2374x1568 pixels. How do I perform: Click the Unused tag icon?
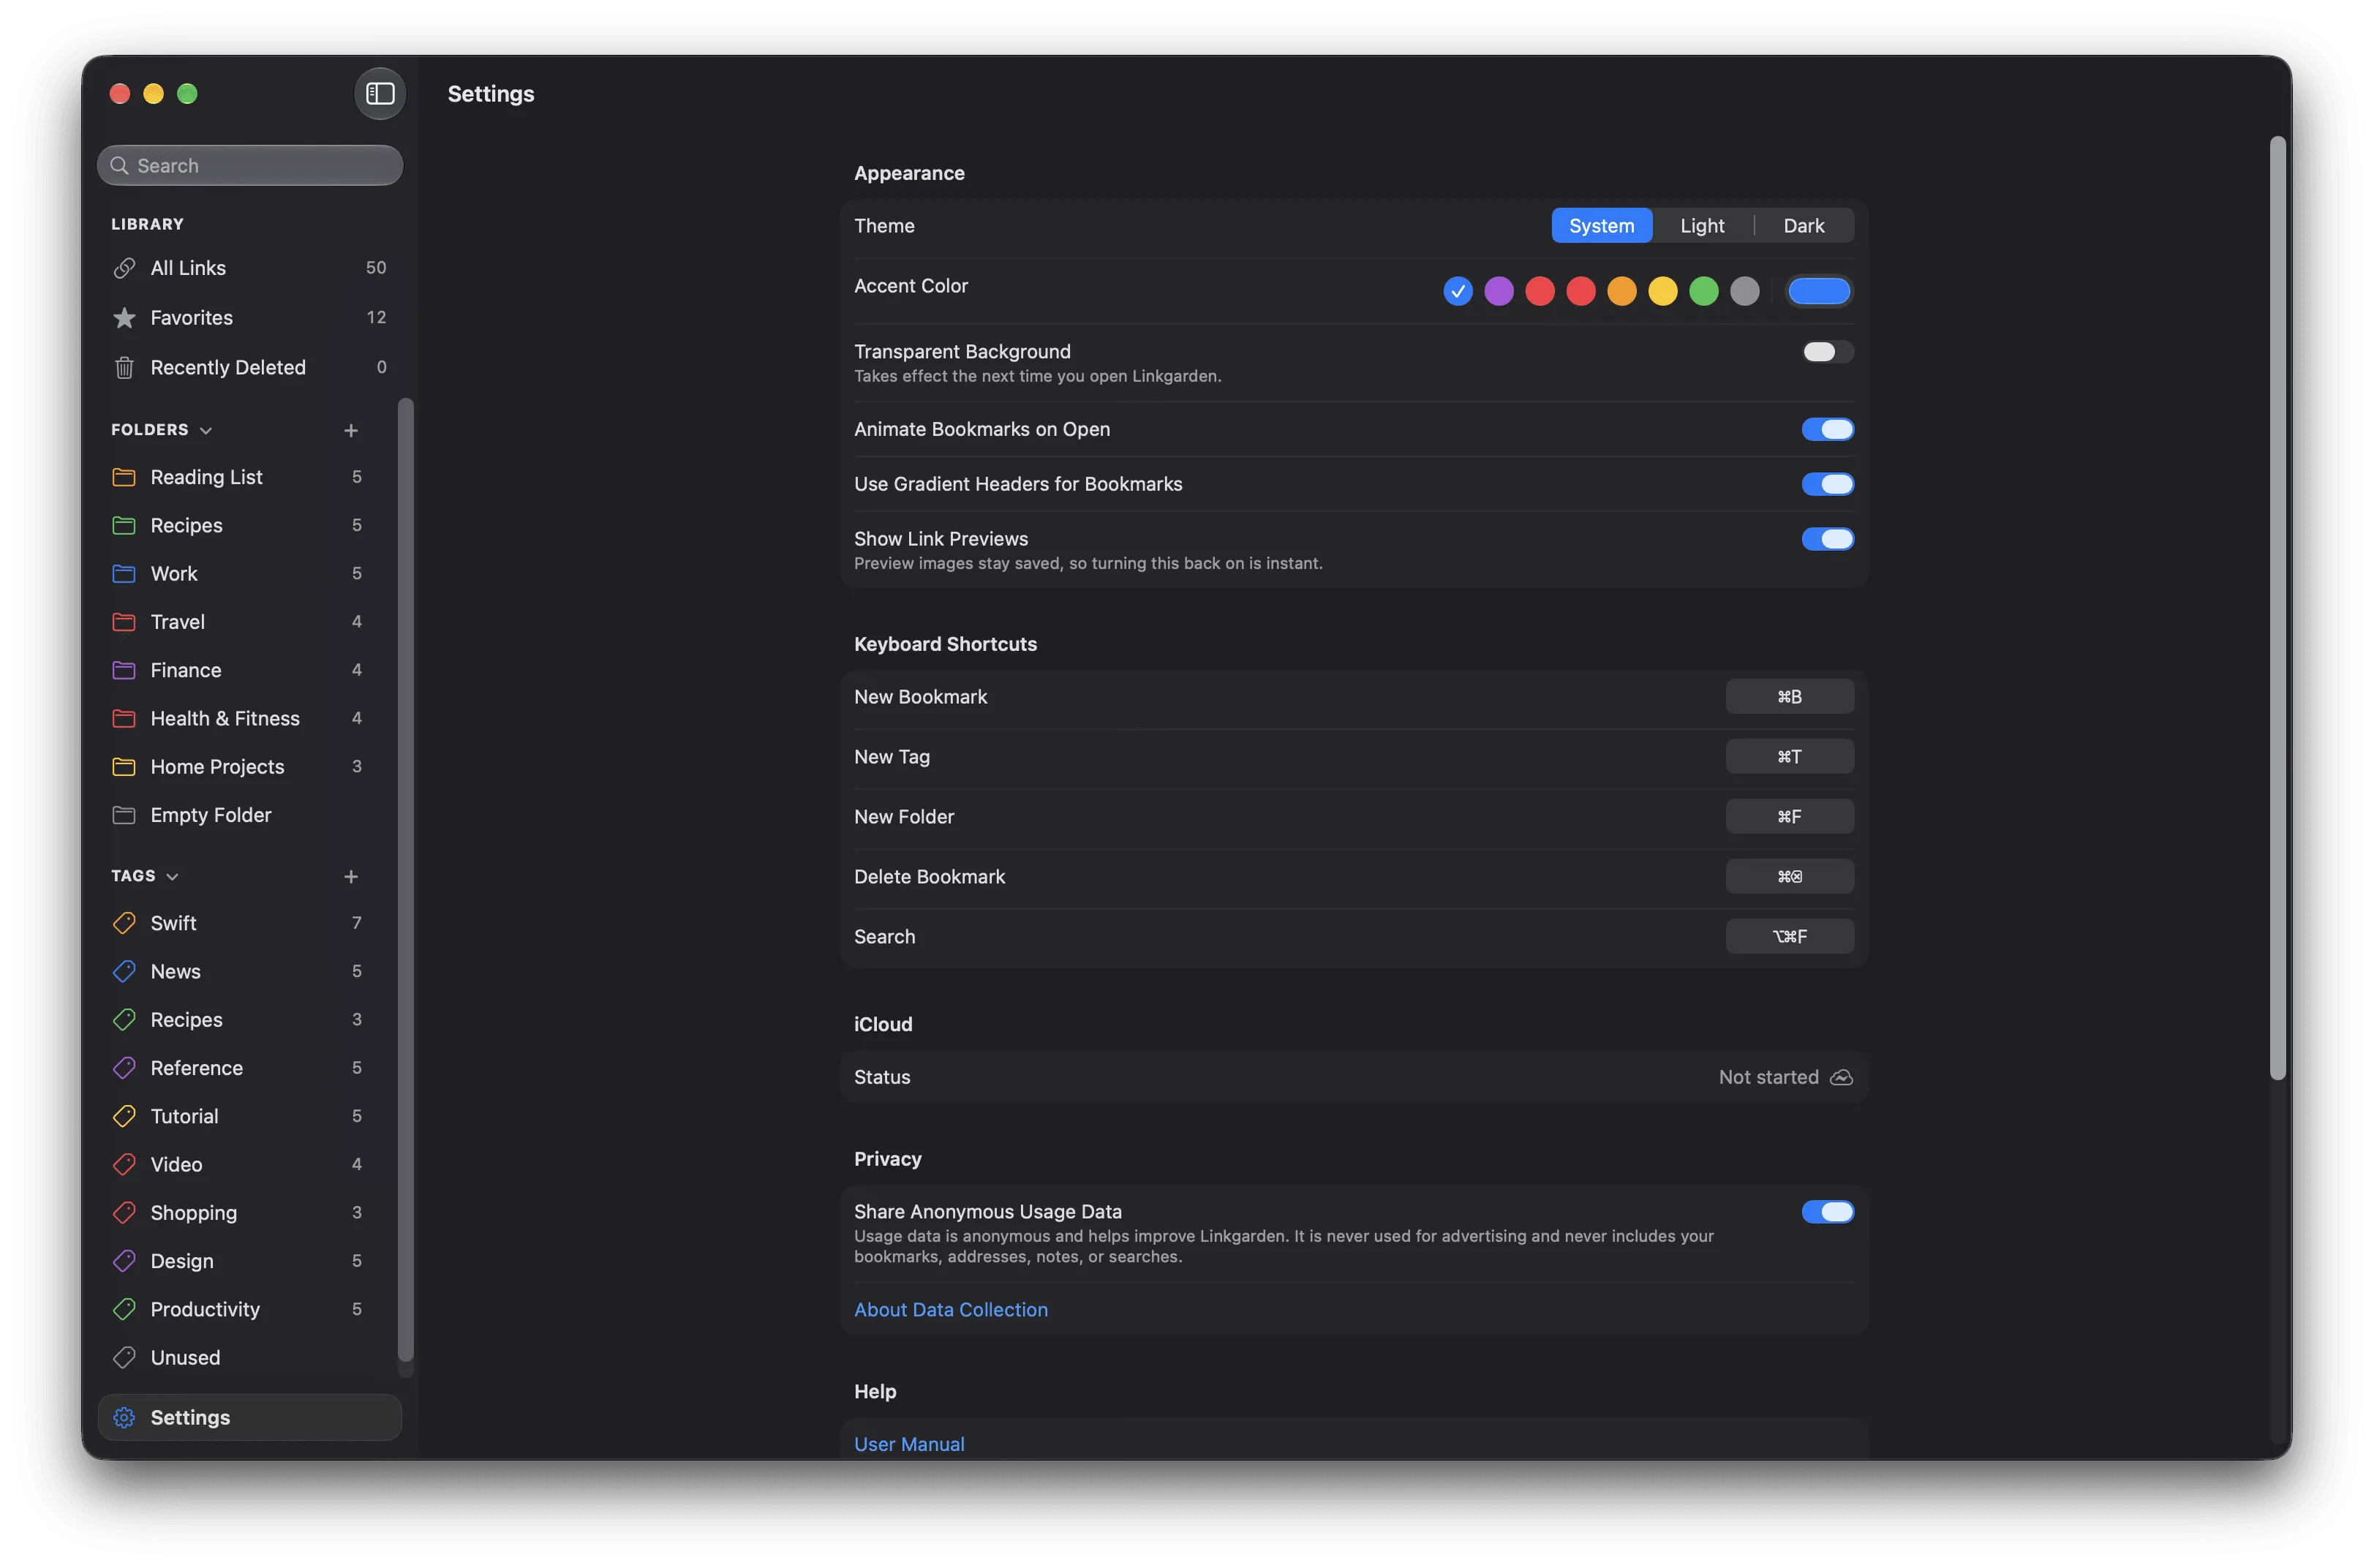tap(124, 1358)
